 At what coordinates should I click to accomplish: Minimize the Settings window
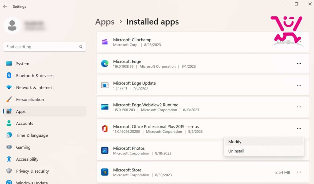click(282, 4)
